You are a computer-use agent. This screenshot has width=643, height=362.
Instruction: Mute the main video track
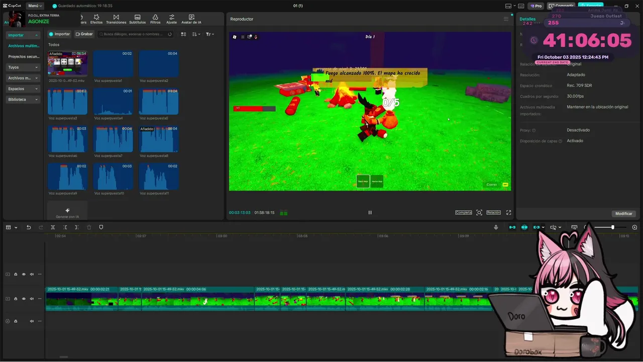click(x=32, y=299)
